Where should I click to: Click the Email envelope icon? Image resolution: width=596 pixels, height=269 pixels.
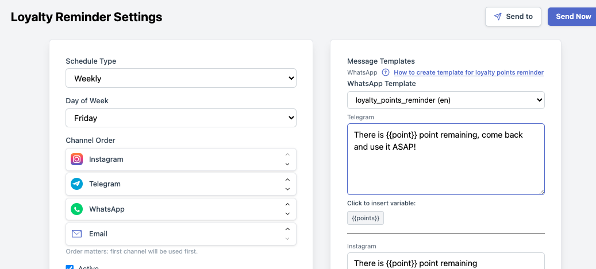coord(77,233)
